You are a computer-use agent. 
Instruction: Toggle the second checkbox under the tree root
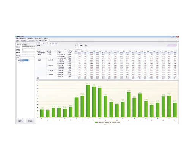[x=20, y=62]
